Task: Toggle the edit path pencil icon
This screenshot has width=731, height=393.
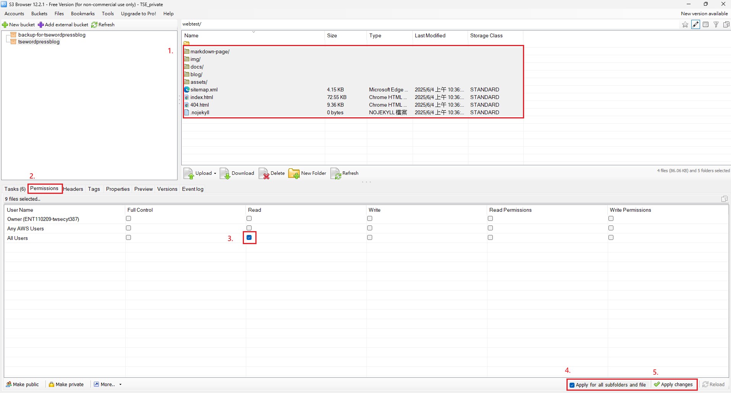Action: click(x=695, y=24)
